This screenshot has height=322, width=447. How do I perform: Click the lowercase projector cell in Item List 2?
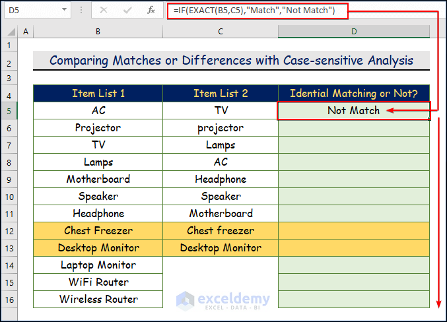221,127
